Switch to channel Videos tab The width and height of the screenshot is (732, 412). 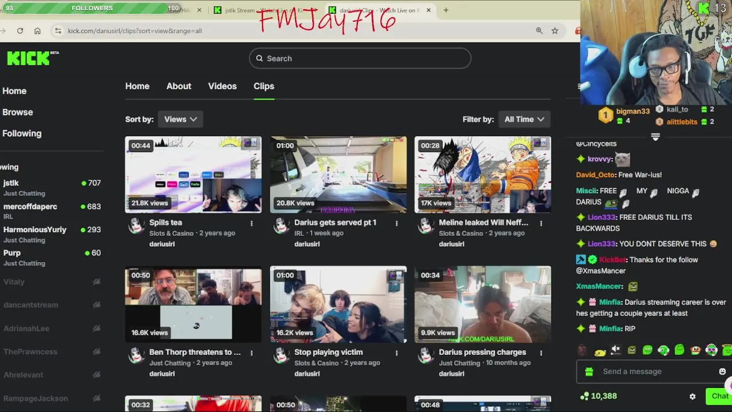click(x=222, y=86)
